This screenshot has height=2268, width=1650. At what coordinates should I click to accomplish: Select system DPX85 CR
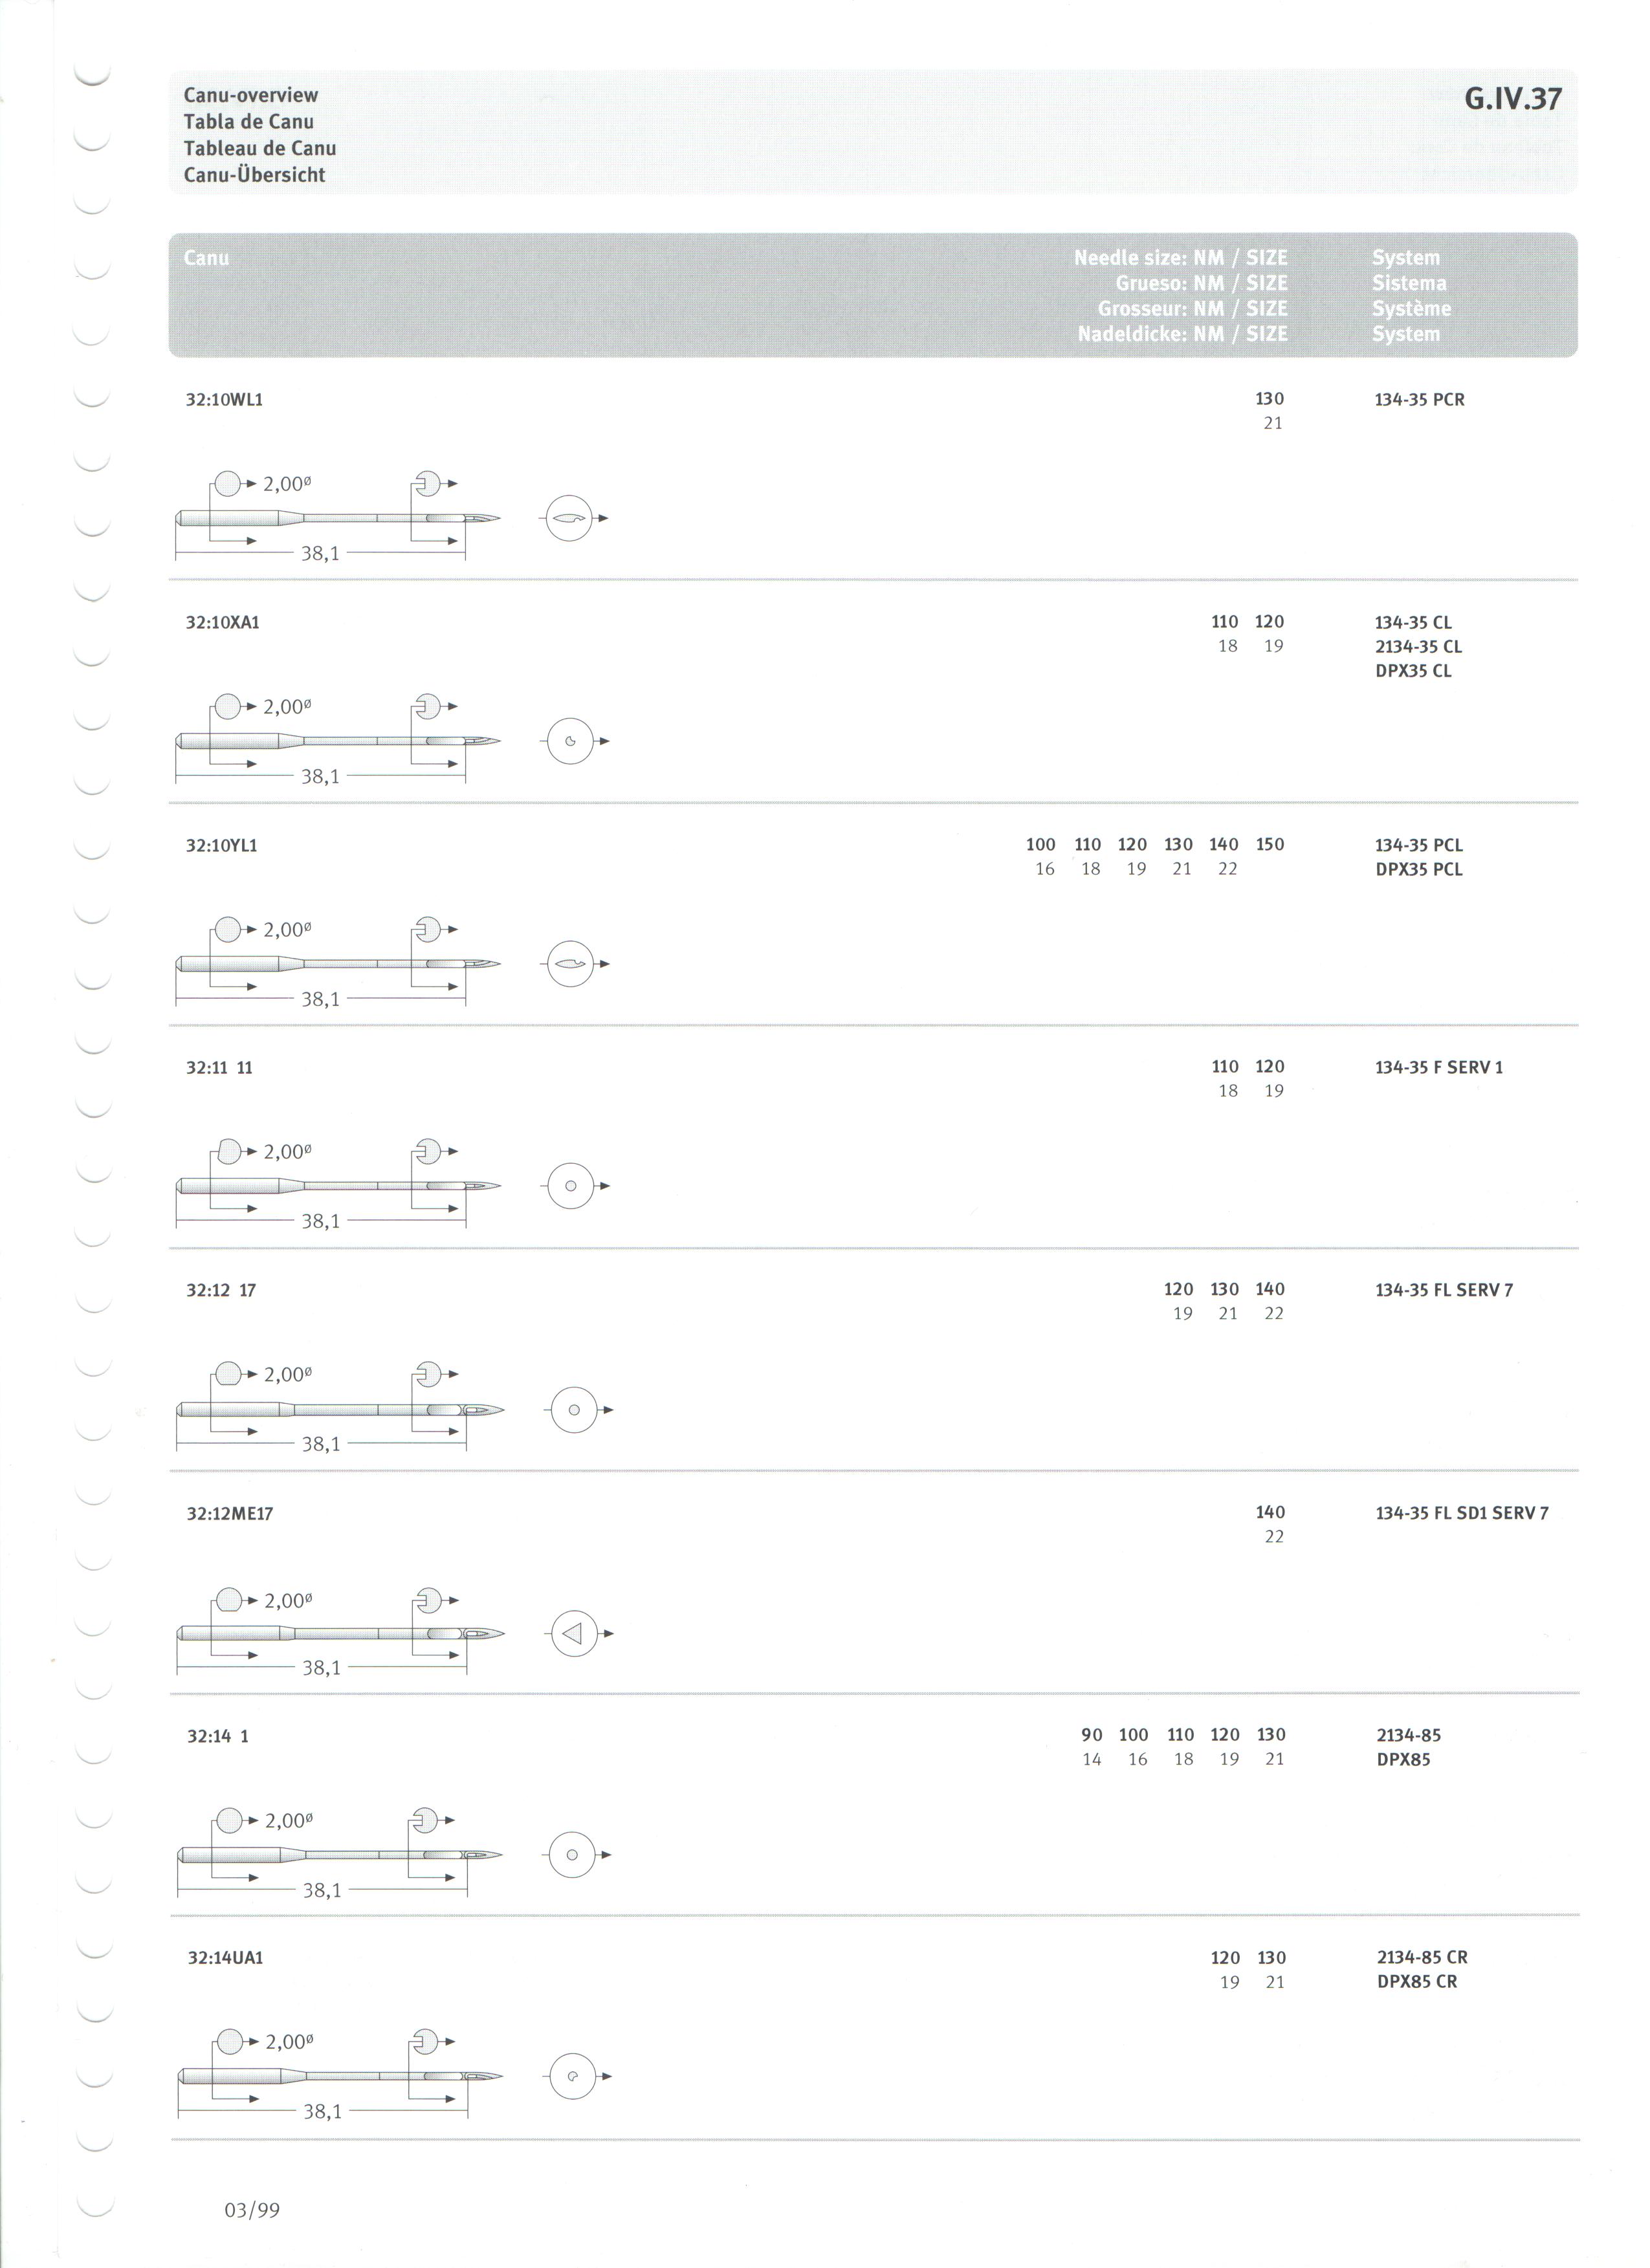1417,1982
